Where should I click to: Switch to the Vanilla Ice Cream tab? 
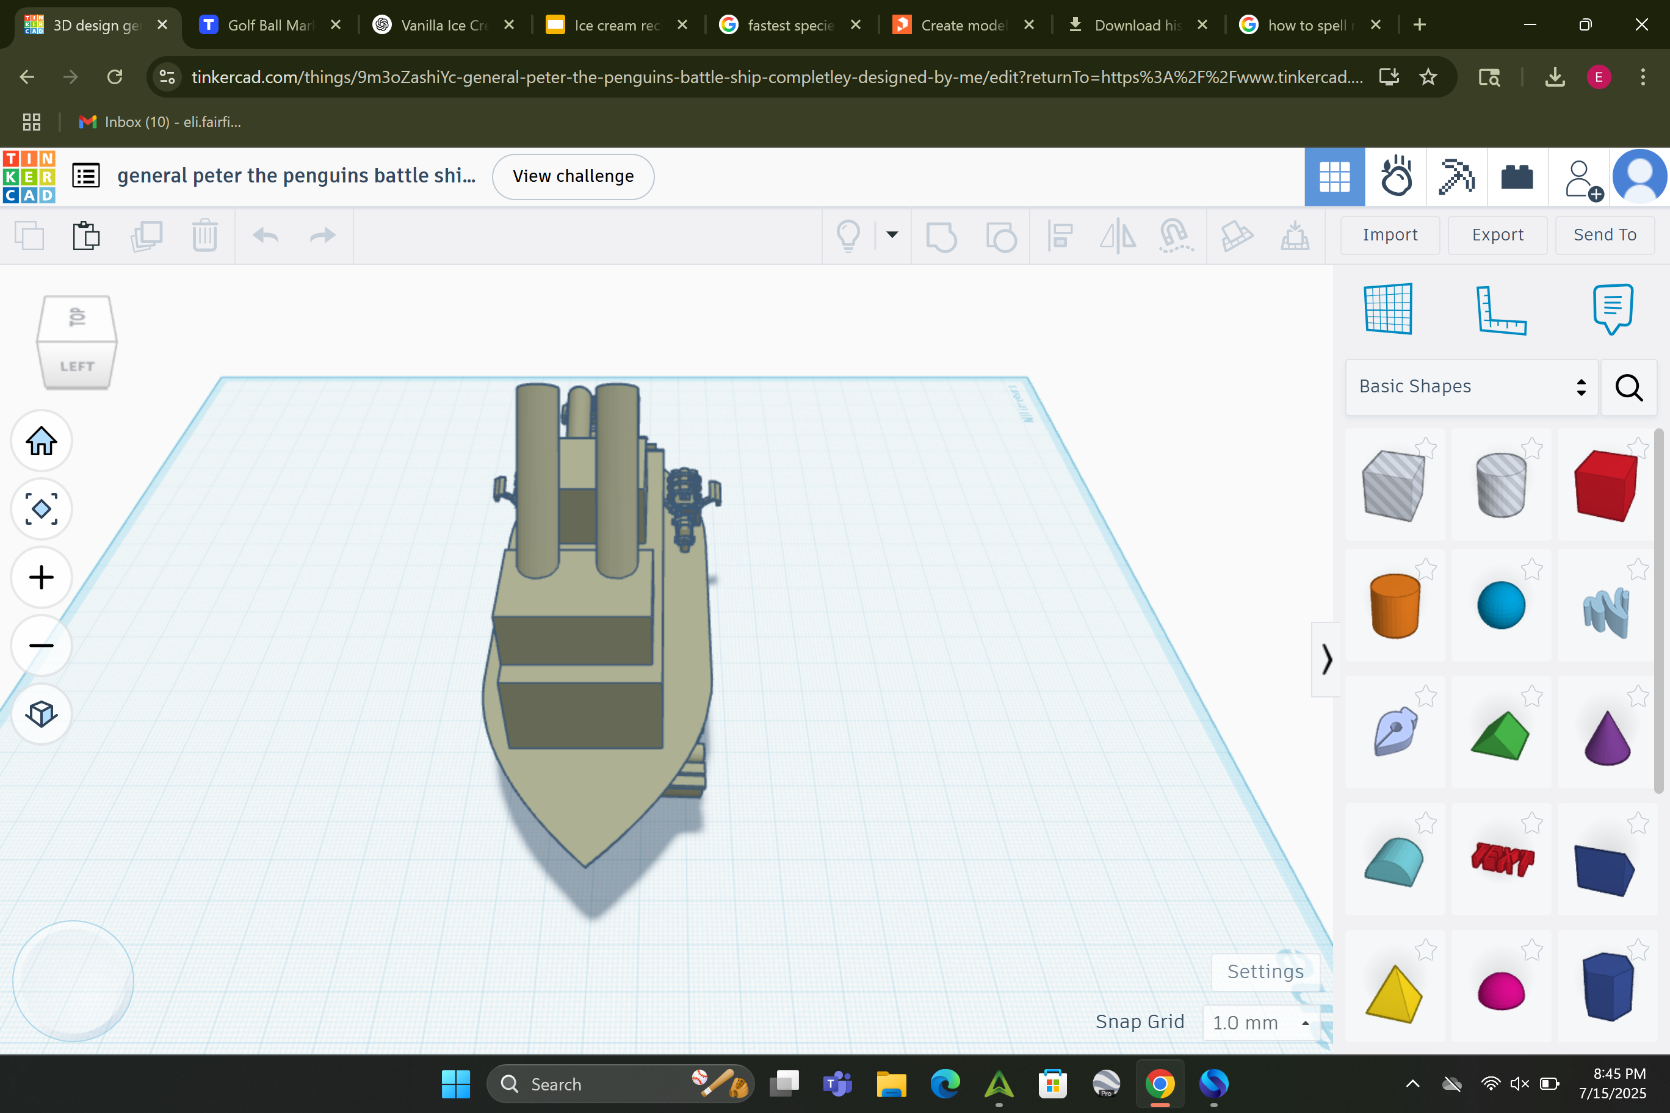pos(443,25)
